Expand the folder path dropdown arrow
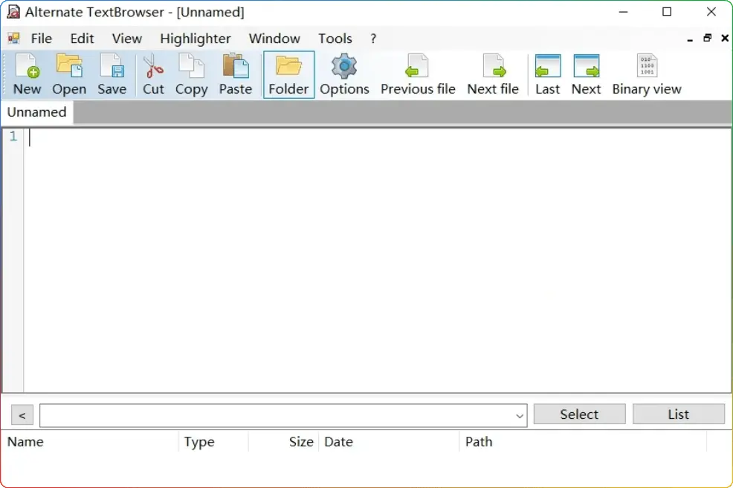Viewport: 733px width, 488px height. [x=520, y=416]
